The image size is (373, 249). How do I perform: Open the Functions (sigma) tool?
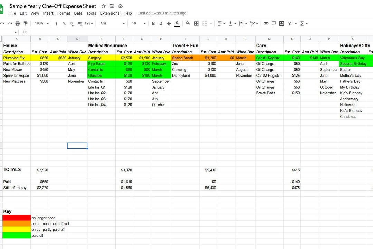click(302, 23)
